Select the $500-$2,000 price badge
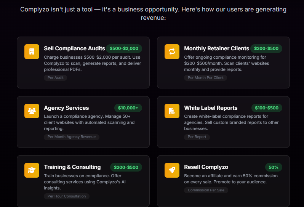The height and width of the screenshot is (207, 304). point(124,48)
